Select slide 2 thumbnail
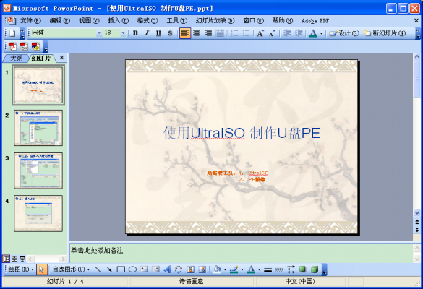Viewport: 423px width, 289px height. 38,128
